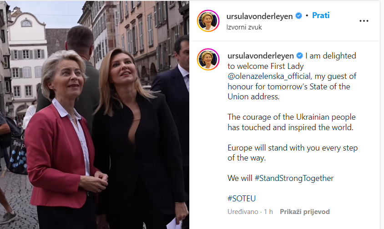Follow the account with Prati

pyautogui.click(x=321, y=15)
